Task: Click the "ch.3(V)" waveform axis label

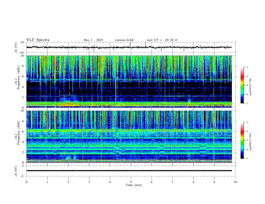Action: pyautogui.click(x=16, y=171)
